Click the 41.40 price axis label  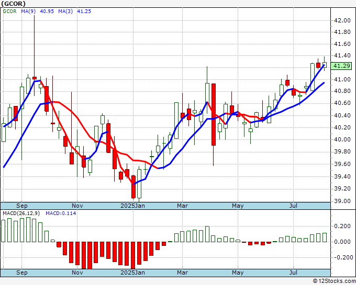pos(342,55)
